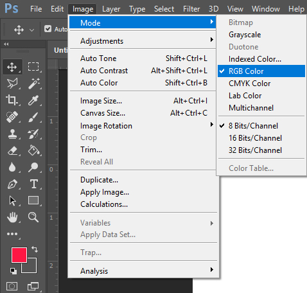Image resolution: width=307 pixels, height=293 pixels.
Task: Open Image Size... dialog
Action: (x=143, y=101)
